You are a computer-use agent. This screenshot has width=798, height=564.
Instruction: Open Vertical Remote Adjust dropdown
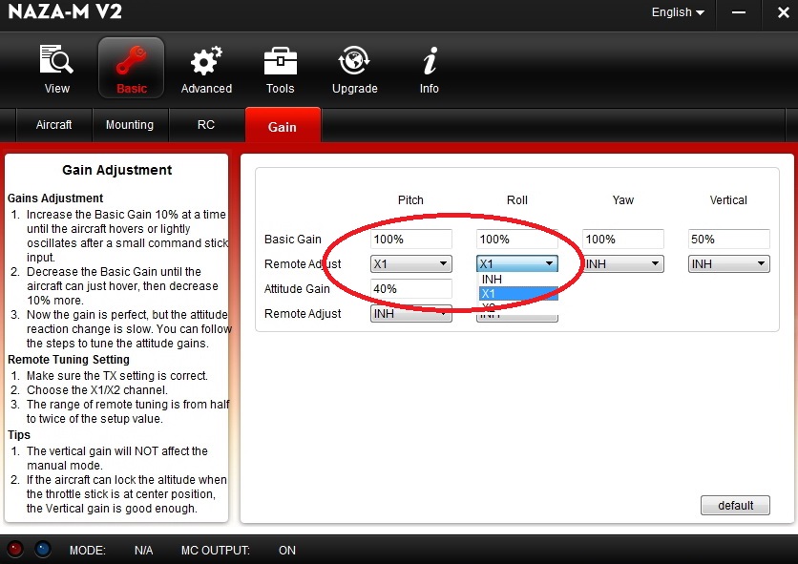728,263
